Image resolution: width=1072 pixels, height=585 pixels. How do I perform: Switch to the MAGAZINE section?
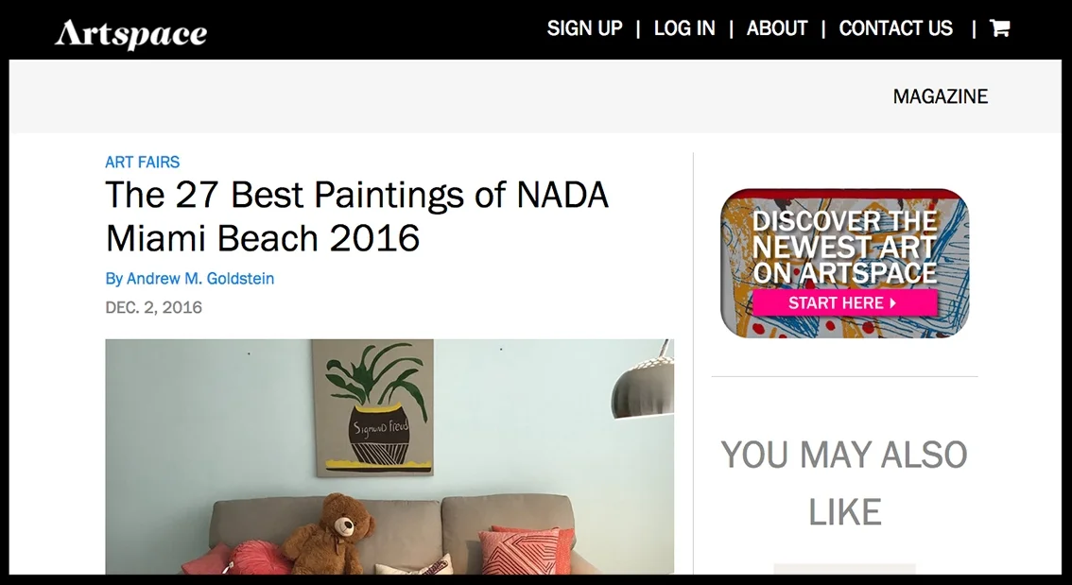(940, 96)
